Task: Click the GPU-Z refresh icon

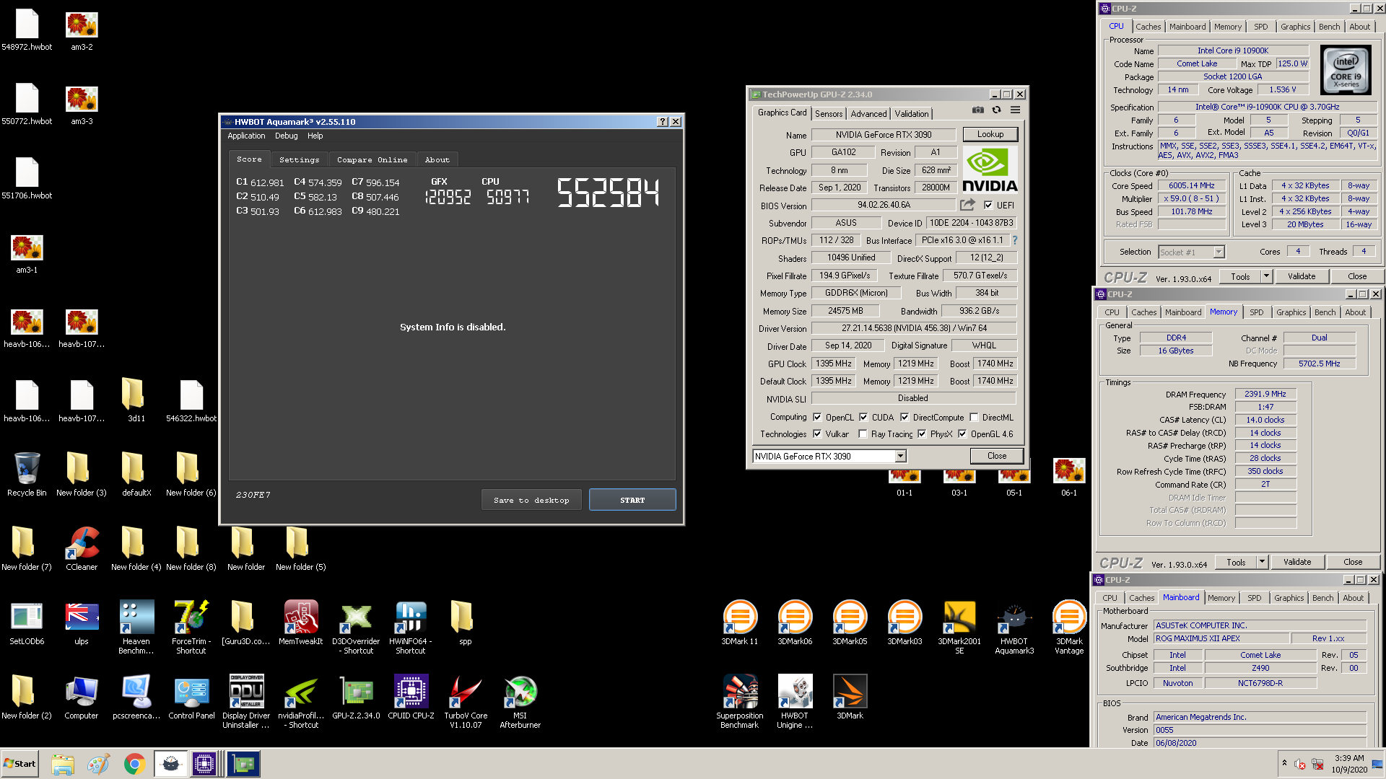Action: click(996, 110)
